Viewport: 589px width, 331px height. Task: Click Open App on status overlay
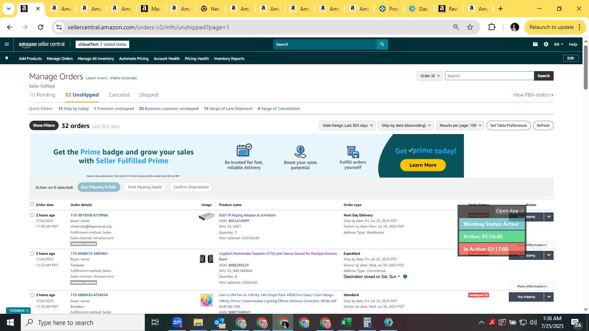pos(509,211)
